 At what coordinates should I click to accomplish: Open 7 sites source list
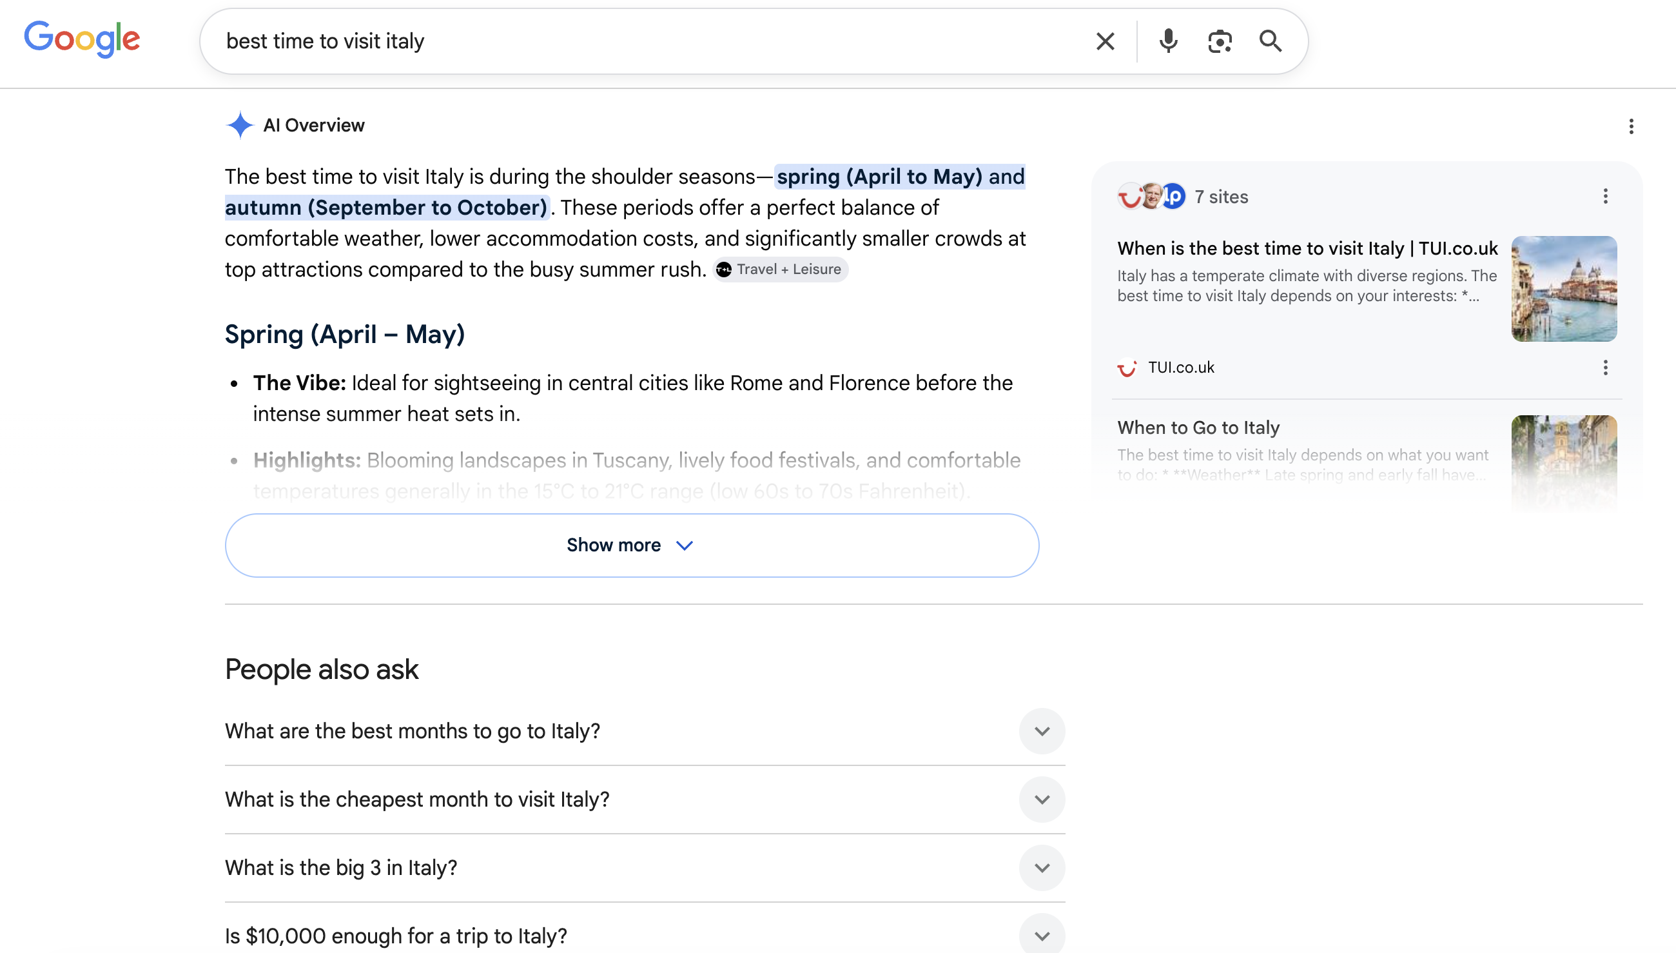[1221, 197]
